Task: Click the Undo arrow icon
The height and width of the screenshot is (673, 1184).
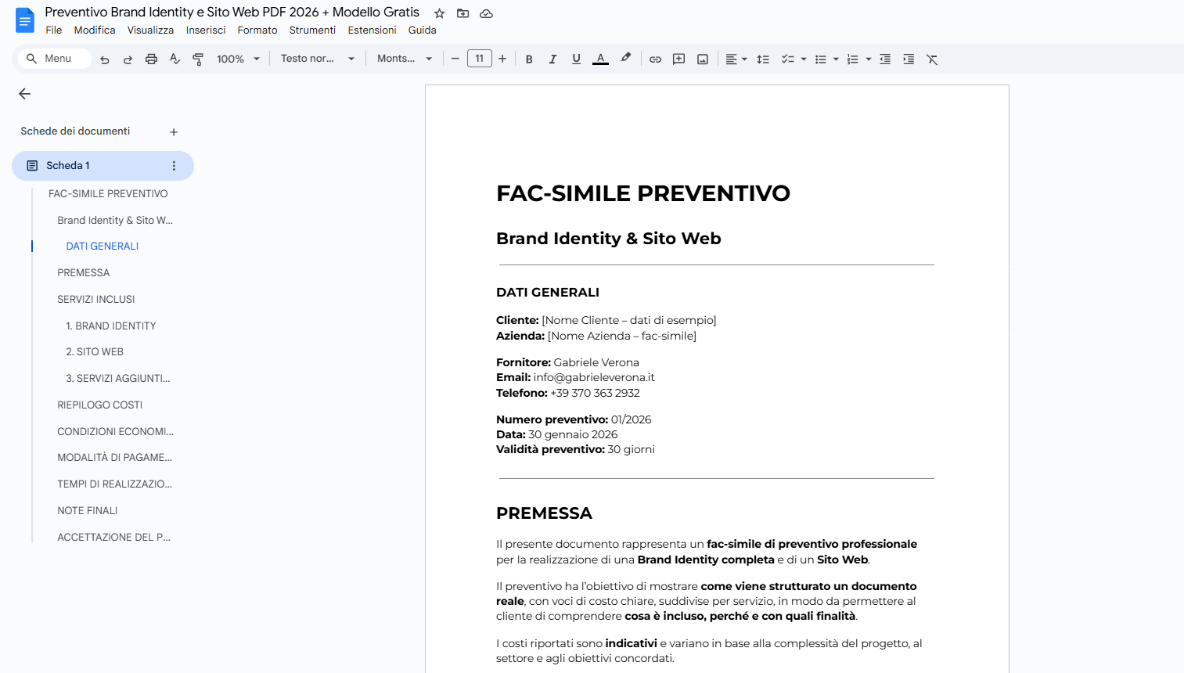Action: pos(105,59)
